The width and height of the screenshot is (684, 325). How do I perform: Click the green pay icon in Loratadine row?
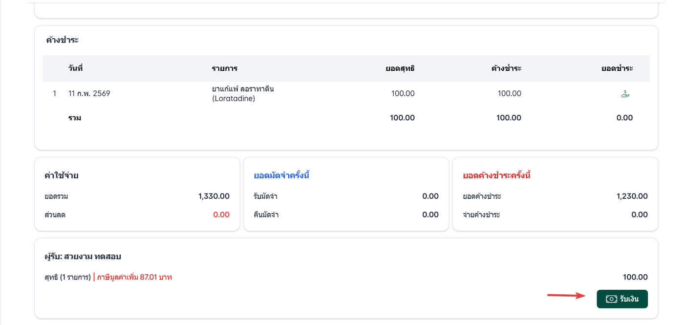624,94
